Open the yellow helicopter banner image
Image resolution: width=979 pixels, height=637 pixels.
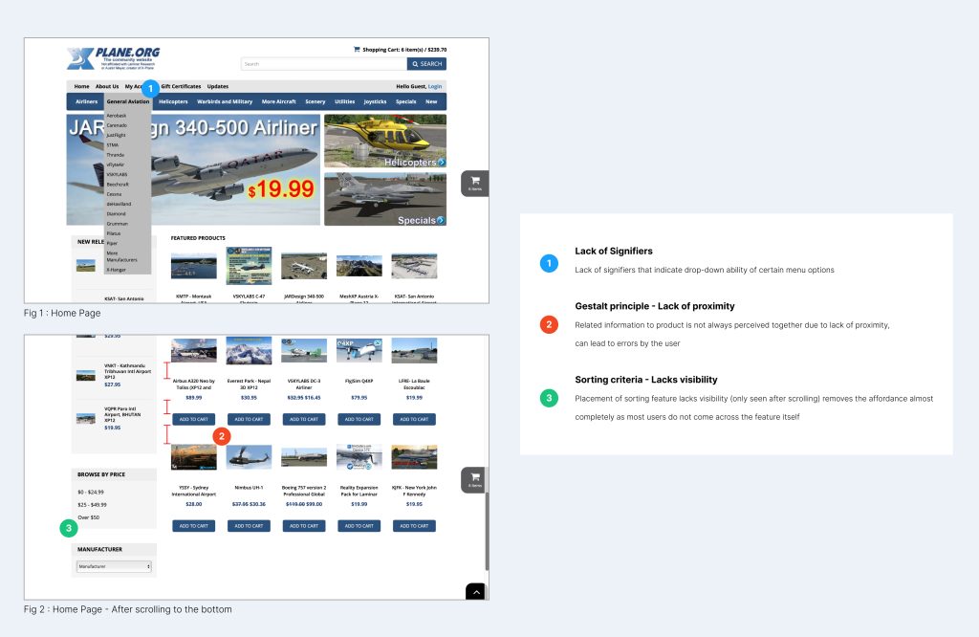(385, 142)
